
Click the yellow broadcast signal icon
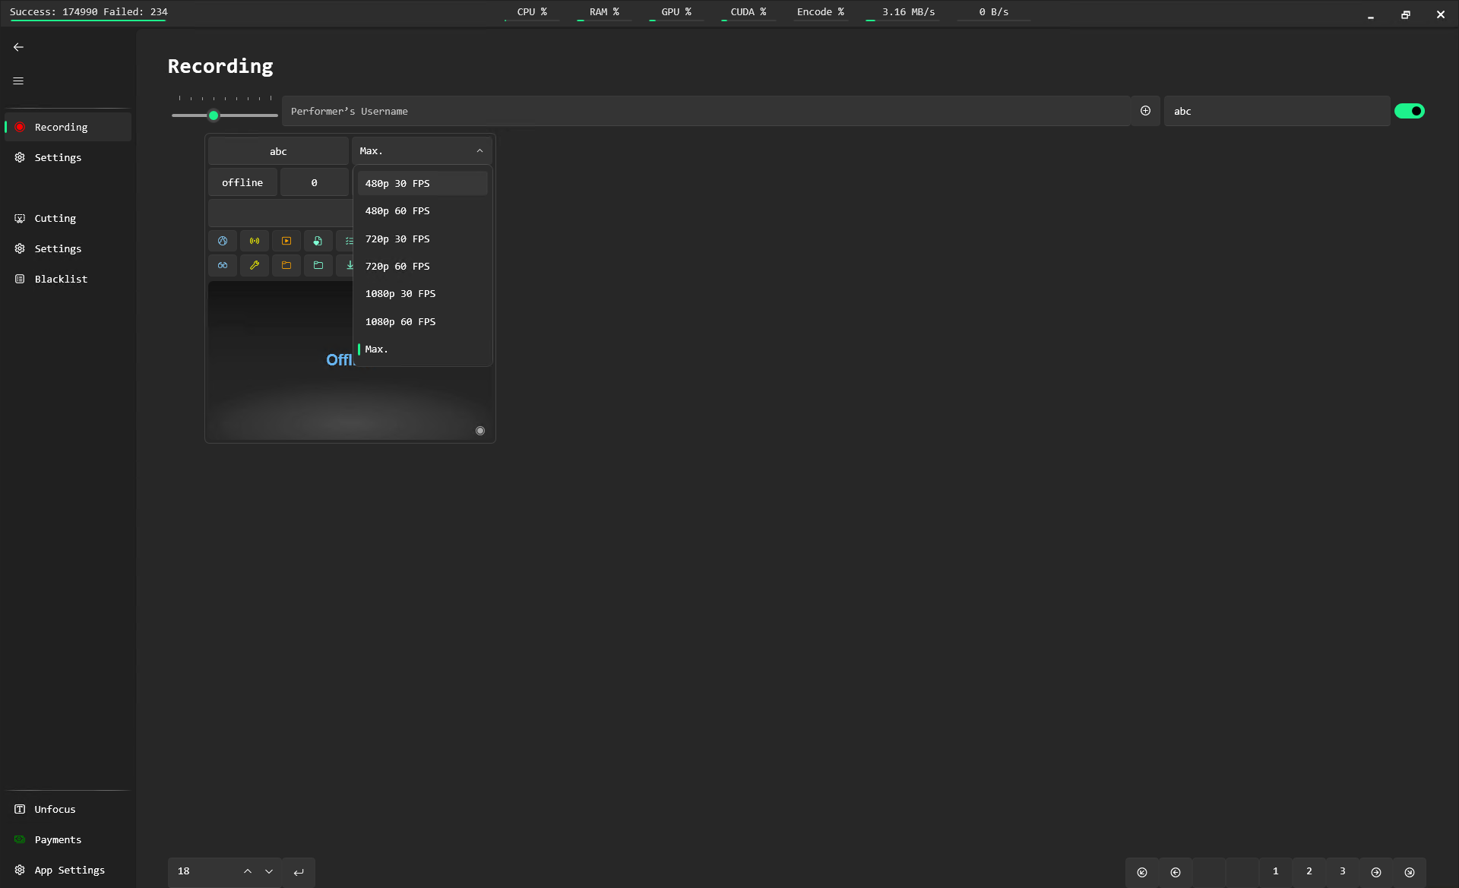tap(254, 241)
